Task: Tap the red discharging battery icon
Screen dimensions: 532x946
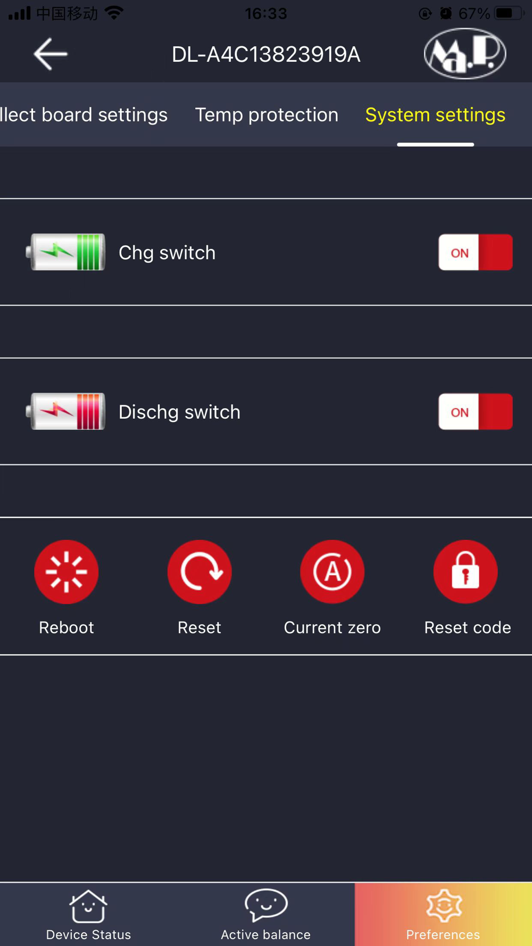Action: tap(65, 411)
